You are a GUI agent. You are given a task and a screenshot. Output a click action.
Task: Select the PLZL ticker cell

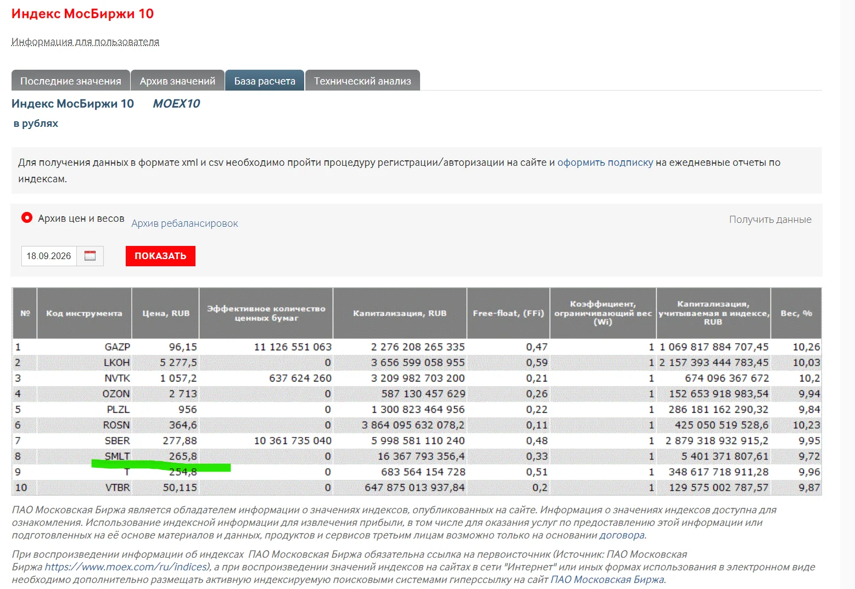(119, 410)
